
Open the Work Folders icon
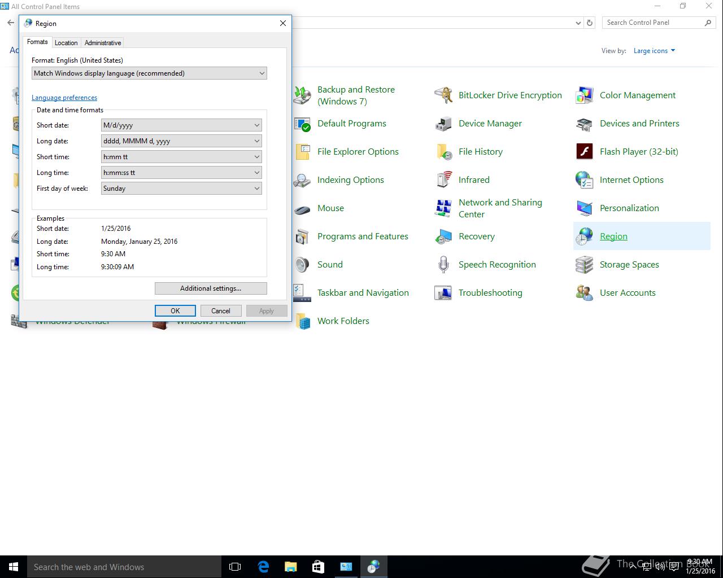pyautogui.click(x=302, y=321)
